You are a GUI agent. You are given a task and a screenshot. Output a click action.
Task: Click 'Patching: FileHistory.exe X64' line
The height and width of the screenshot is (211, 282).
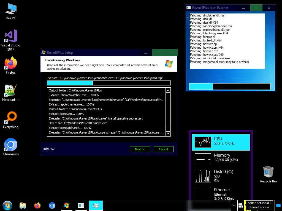click(x=209, y=33)
